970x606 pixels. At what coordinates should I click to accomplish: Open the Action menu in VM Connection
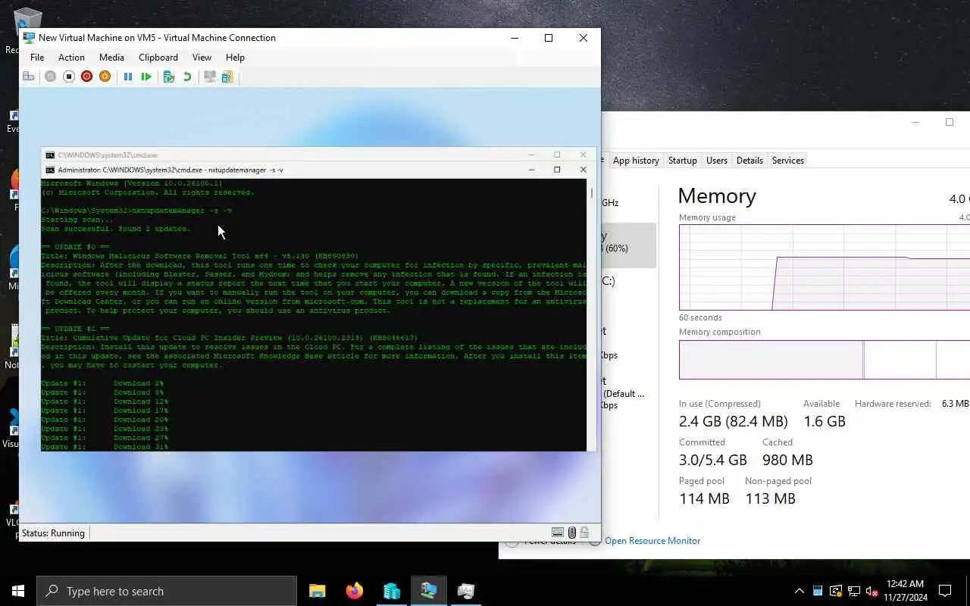71,58
